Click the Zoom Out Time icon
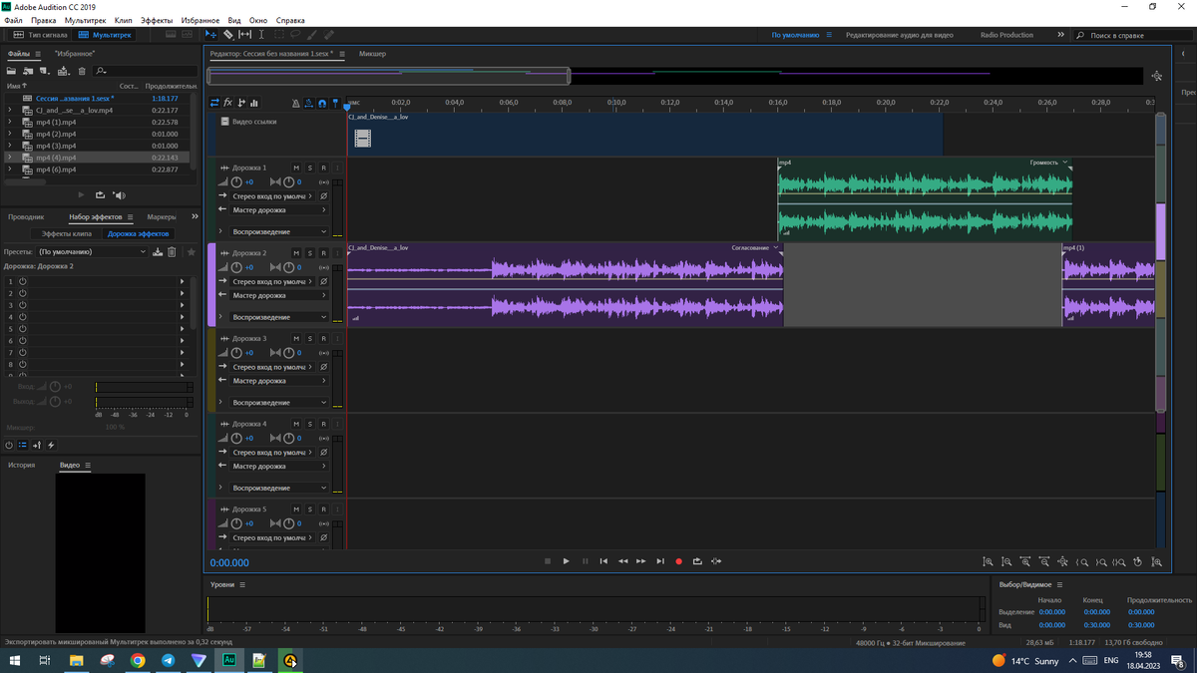The image size is (1197, 673). click(1044, 562)
